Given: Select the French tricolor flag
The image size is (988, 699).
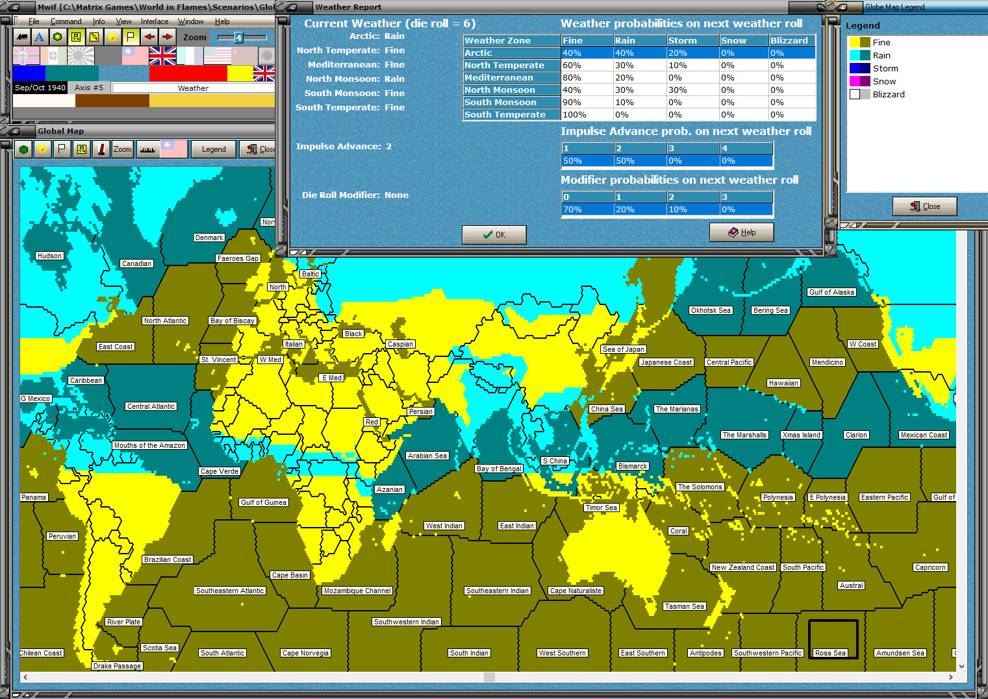Looking at the screenshot, I should [190, 56].
